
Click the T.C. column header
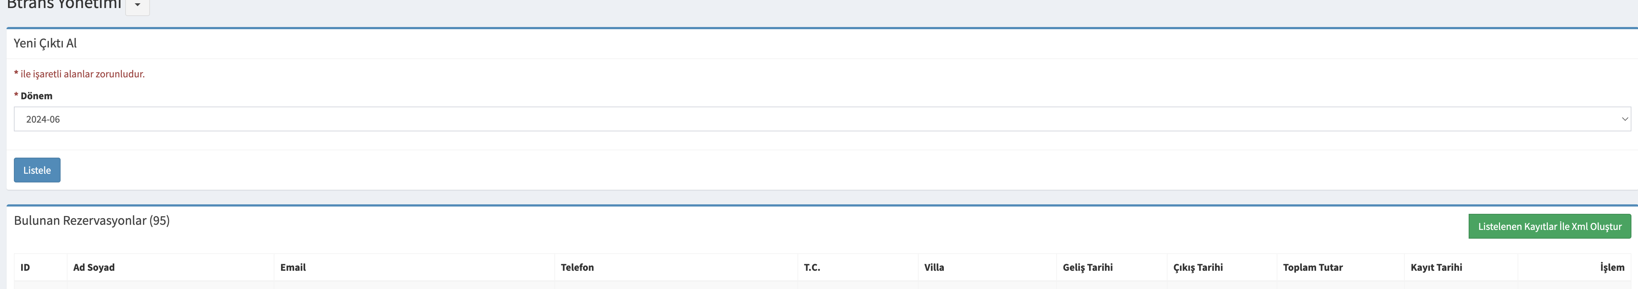tap(811, 267)
